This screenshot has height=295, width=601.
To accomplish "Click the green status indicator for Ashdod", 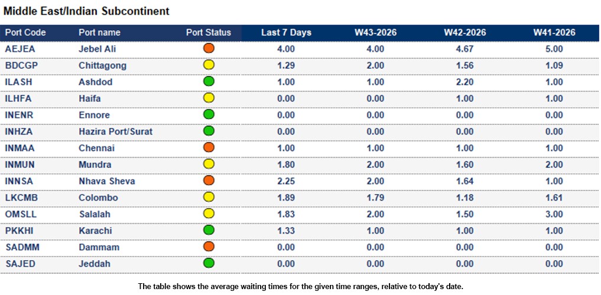I will tap(209, 81).
